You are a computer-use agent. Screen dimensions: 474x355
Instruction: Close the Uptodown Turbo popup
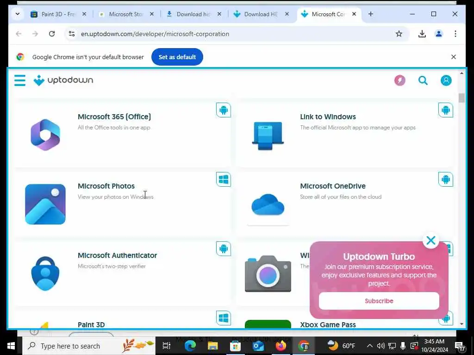click(431, 240)
